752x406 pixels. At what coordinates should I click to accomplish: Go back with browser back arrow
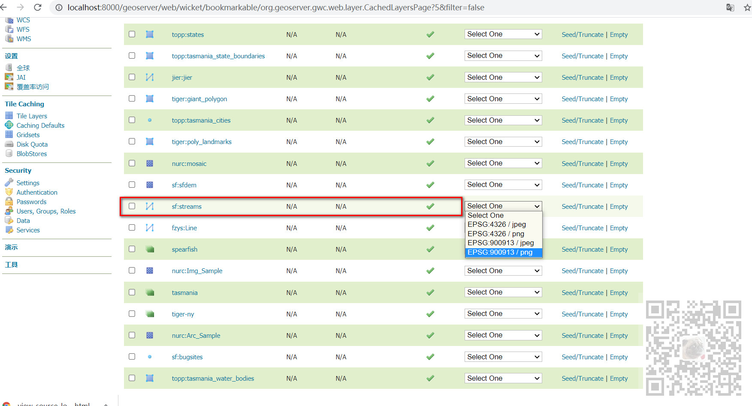coord(4,7)
